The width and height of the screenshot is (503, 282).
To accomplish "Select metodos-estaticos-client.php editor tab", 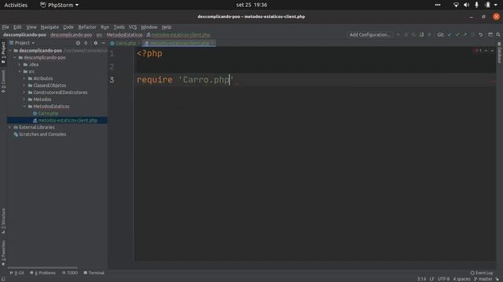I will [179, 43].
